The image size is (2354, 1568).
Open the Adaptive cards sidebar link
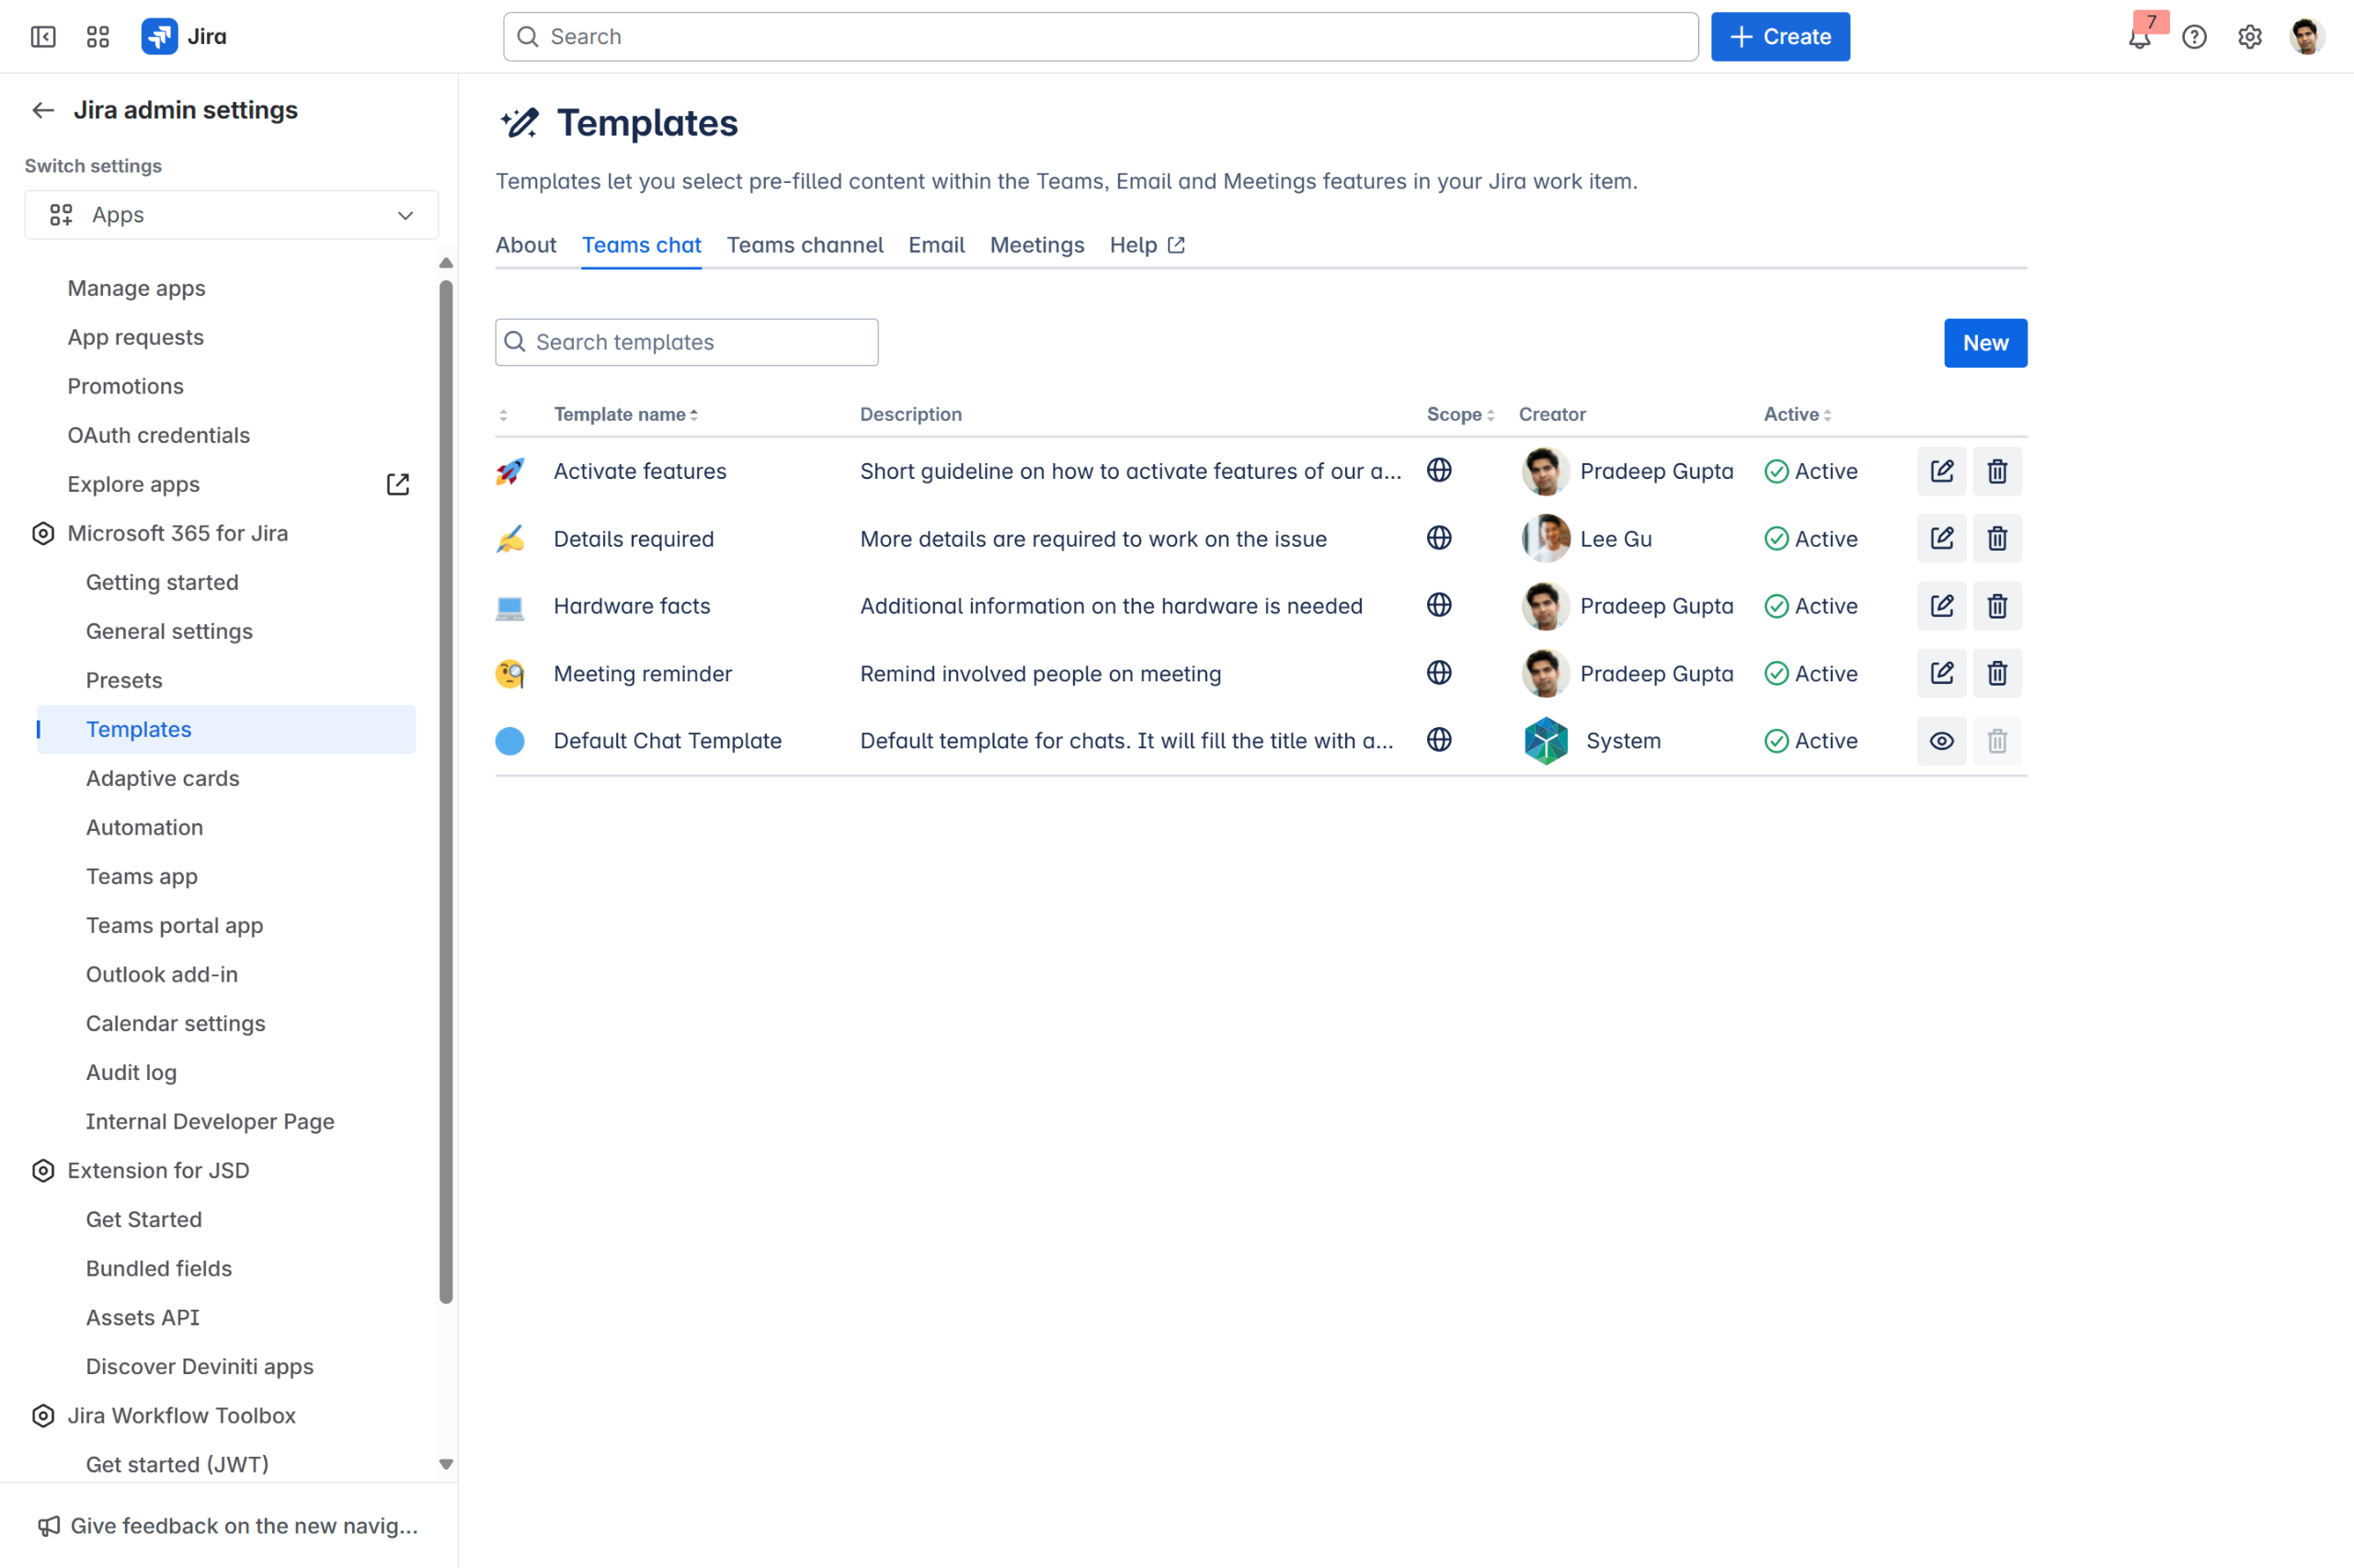click(x=162, y=778)
